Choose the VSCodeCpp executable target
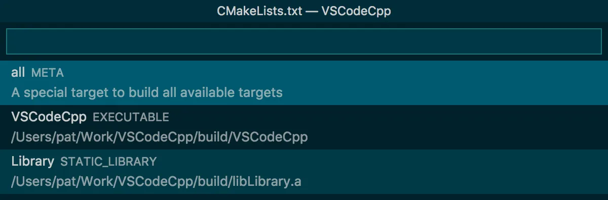The width and height of the screenshot is (608, 200). (304, 127)
